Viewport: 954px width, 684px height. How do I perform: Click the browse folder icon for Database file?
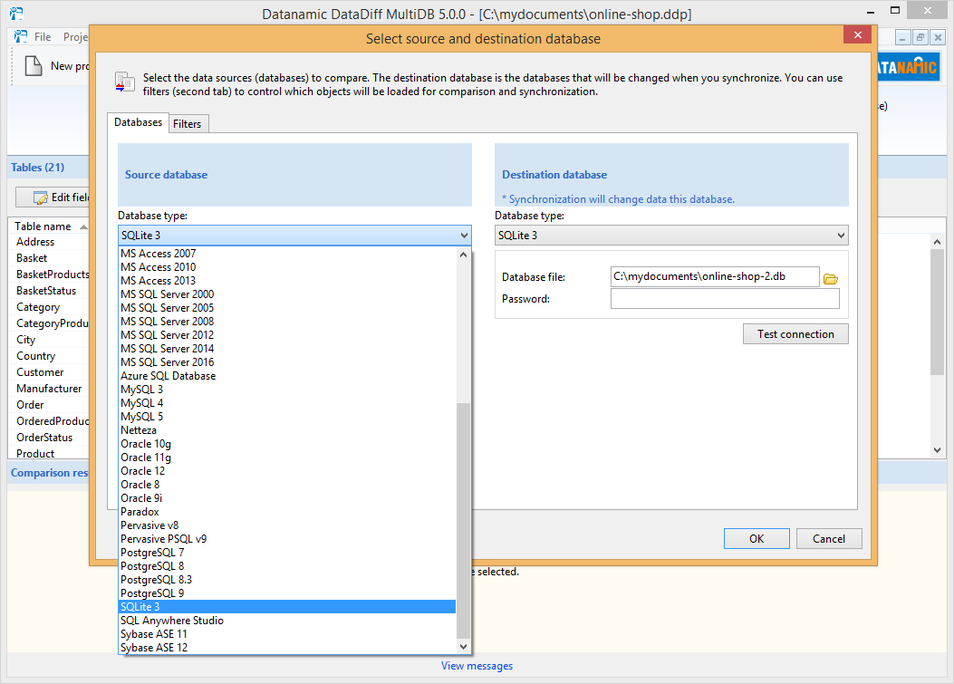(831, 279)
